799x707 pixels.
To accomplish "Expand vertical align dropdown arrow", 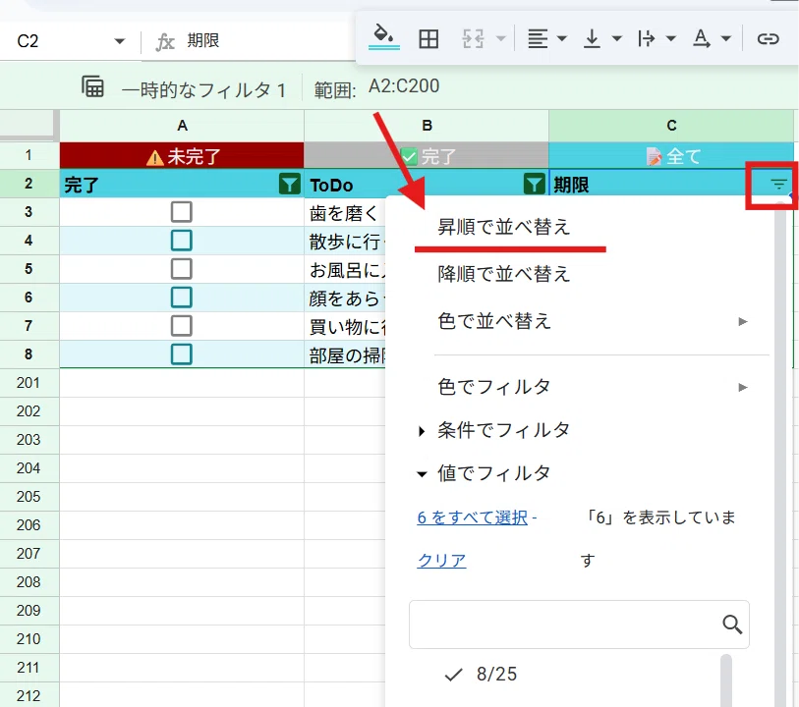I will (x=616, y=38).
